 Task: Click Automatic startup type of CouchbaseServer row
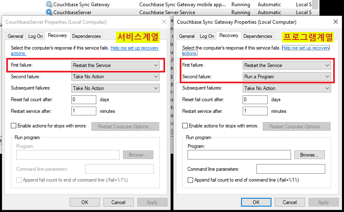[x=269, y=12]
